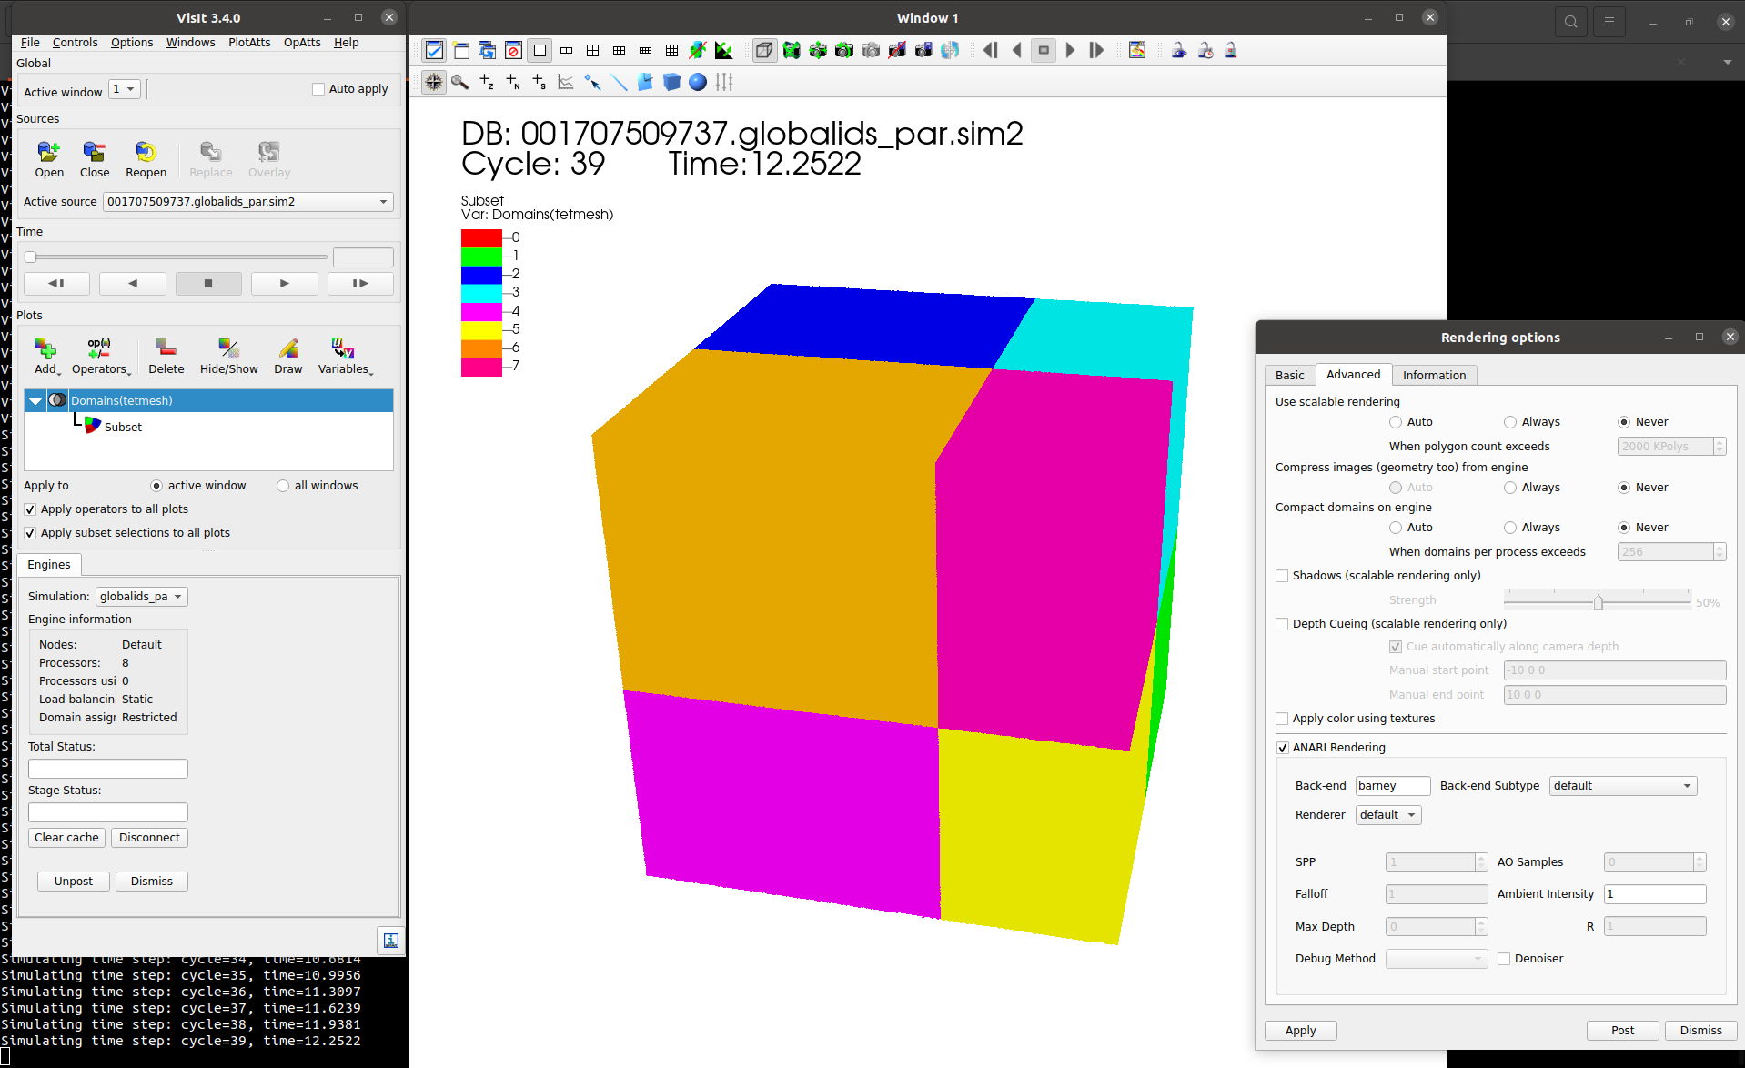1745x1068 pixels.
Task: Click the Delete plot icon
Action: pos(166,348)
